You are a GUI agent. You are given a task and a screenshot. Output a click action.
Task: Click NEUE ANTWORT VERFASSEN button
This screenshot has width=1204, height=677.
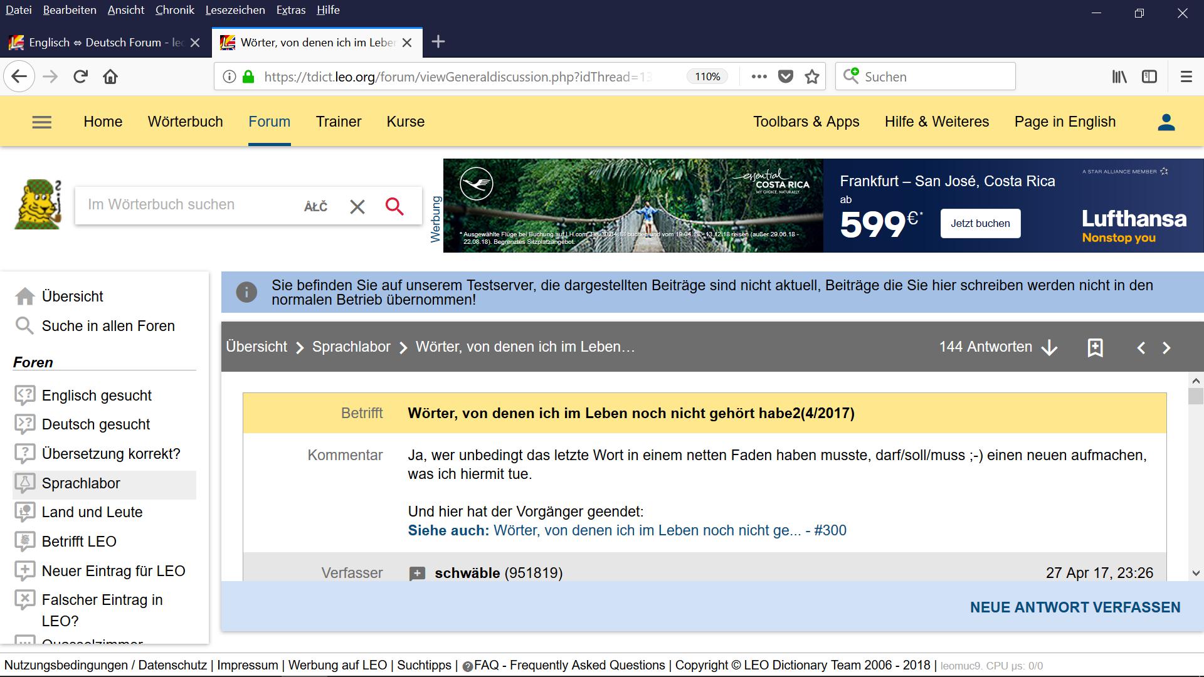(x=1075, y=607)
